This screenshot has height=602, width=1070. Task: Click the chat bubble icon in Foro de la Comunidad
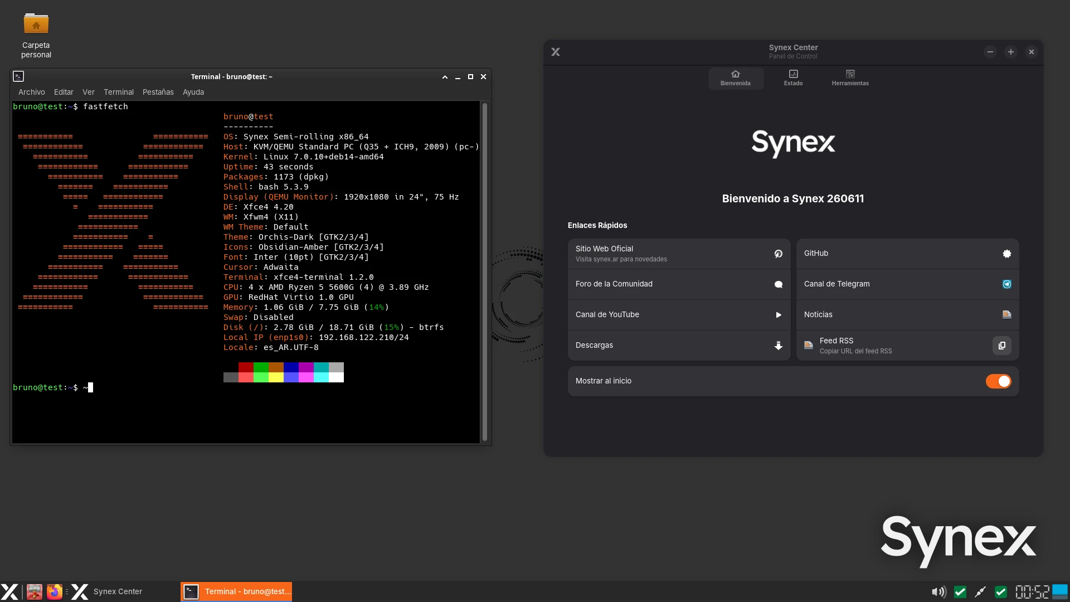[779, 284]
